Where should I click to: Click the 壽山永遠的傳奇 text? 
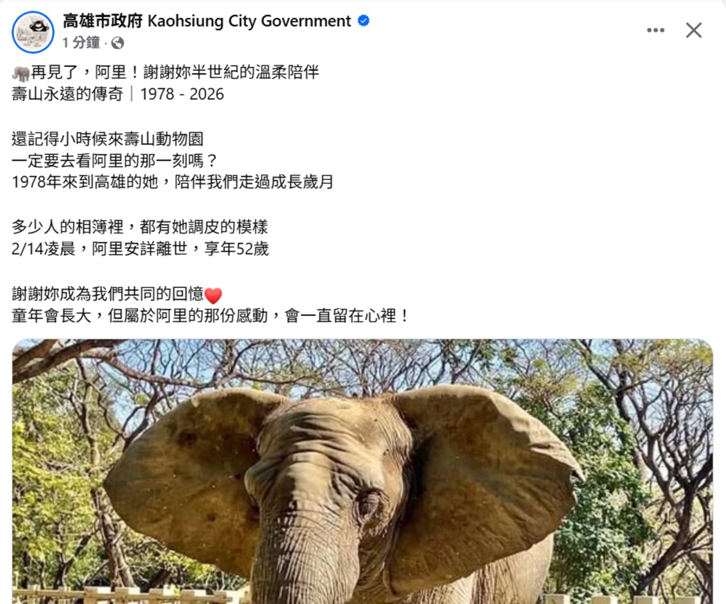[67, 94]
